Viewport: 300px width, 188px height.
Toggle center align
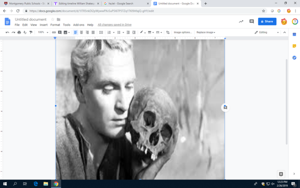click(82, 32)
